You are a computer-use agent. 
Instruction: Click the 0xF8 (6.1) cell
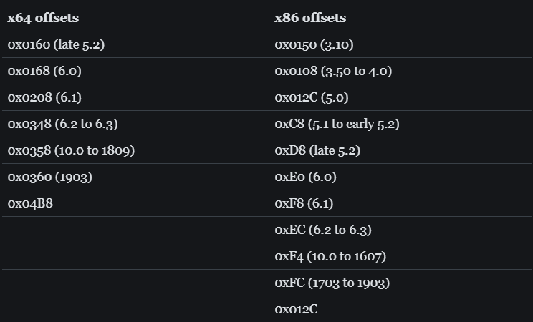point(304,203)
